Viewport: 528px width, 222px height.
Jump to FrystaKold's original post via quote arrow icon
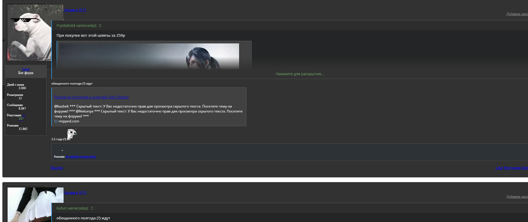click(100, 26)
